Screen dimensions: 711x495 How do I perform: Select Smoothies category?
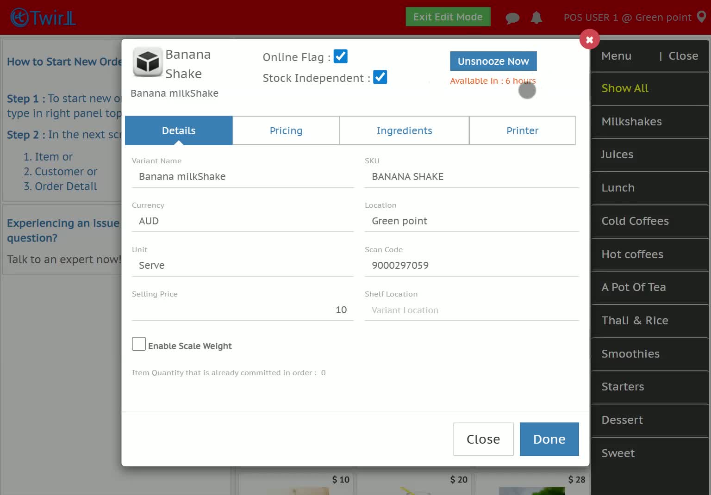pyautogui.click(x=650, y=354)
